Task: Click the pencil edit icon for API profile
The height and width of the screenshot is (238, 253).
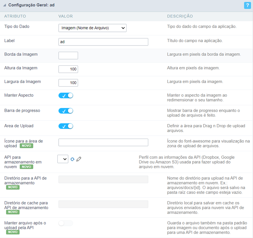Action: pyautogui.click(x=79, y=159)
